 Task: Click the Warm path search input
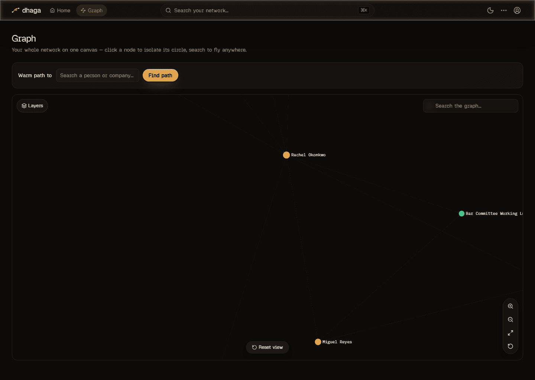[x=98, y=75]
